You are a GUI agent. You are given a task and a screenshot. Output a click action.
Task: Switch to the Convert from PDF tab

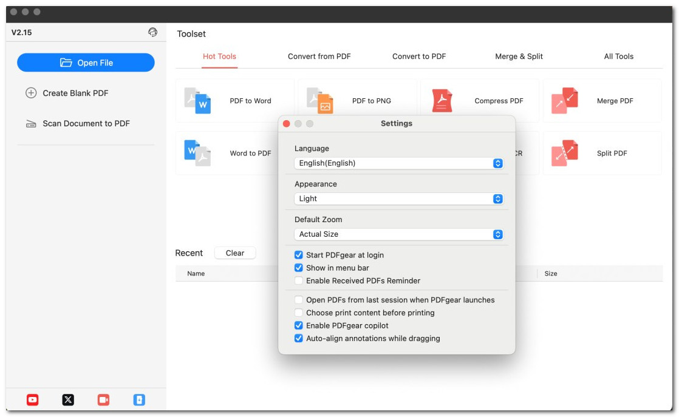[319, 56]
